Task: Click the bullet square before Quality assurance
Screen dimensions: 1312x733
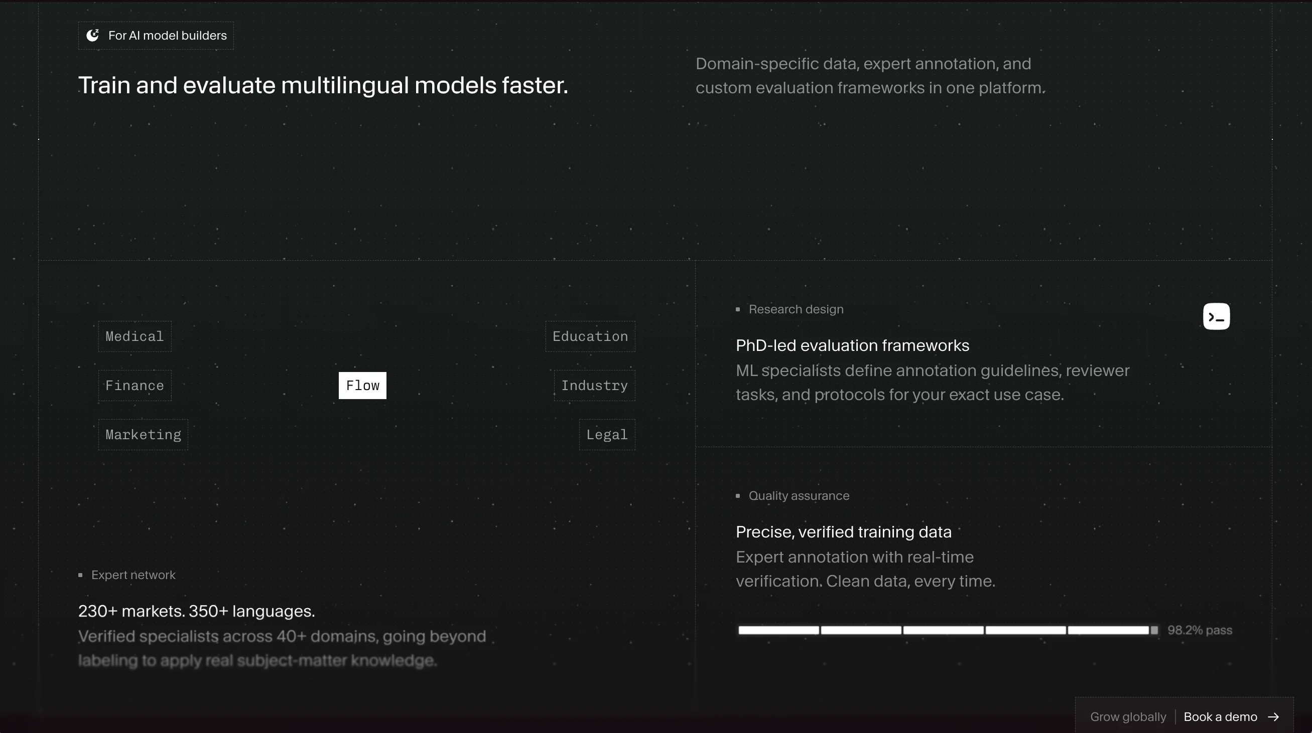Action: tap(738, 495)
